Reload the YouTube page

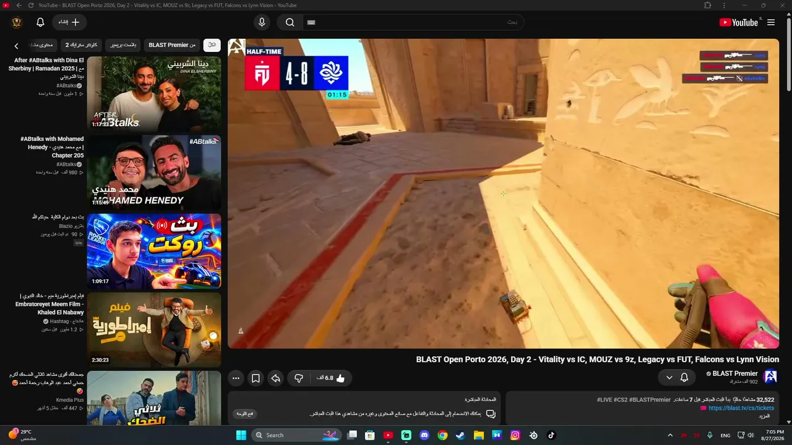click(x=30, y=6)
